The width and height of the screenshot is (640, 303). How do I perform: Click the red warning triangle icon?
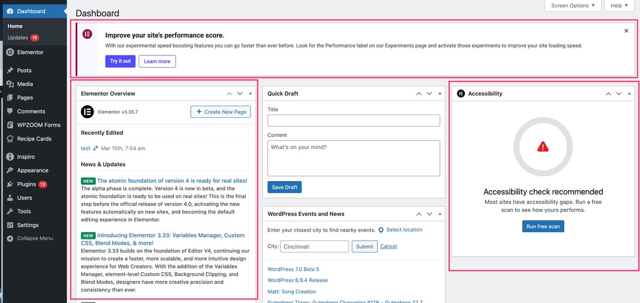pos(543,146)
